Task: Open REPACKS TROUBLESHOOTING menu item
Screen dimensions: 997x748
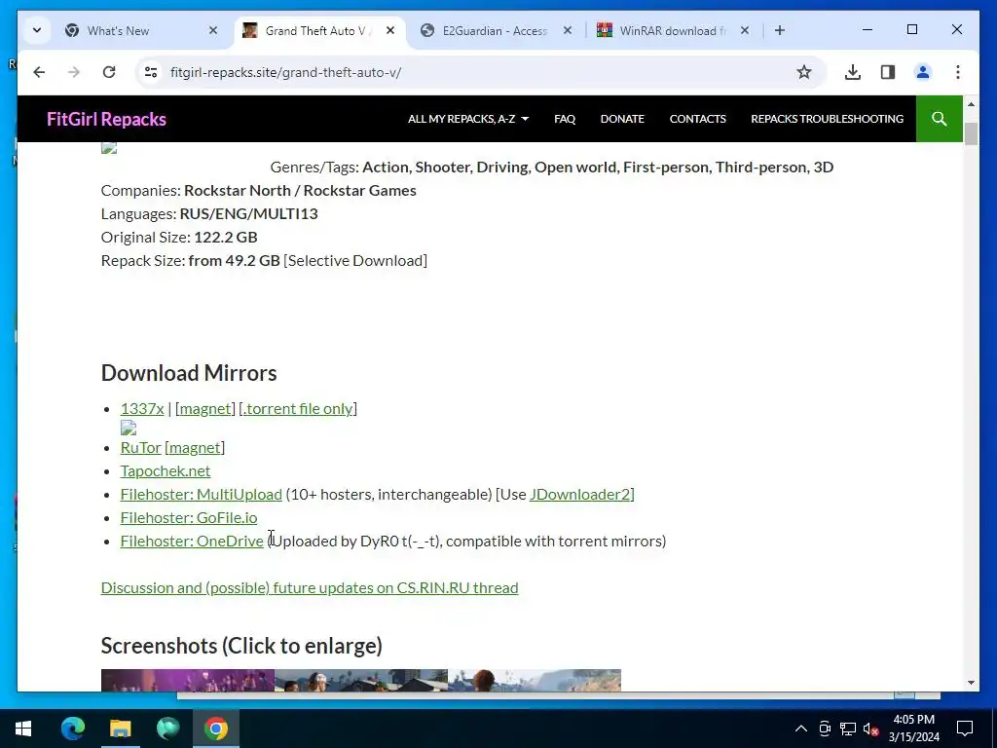Action: point(828,119)
